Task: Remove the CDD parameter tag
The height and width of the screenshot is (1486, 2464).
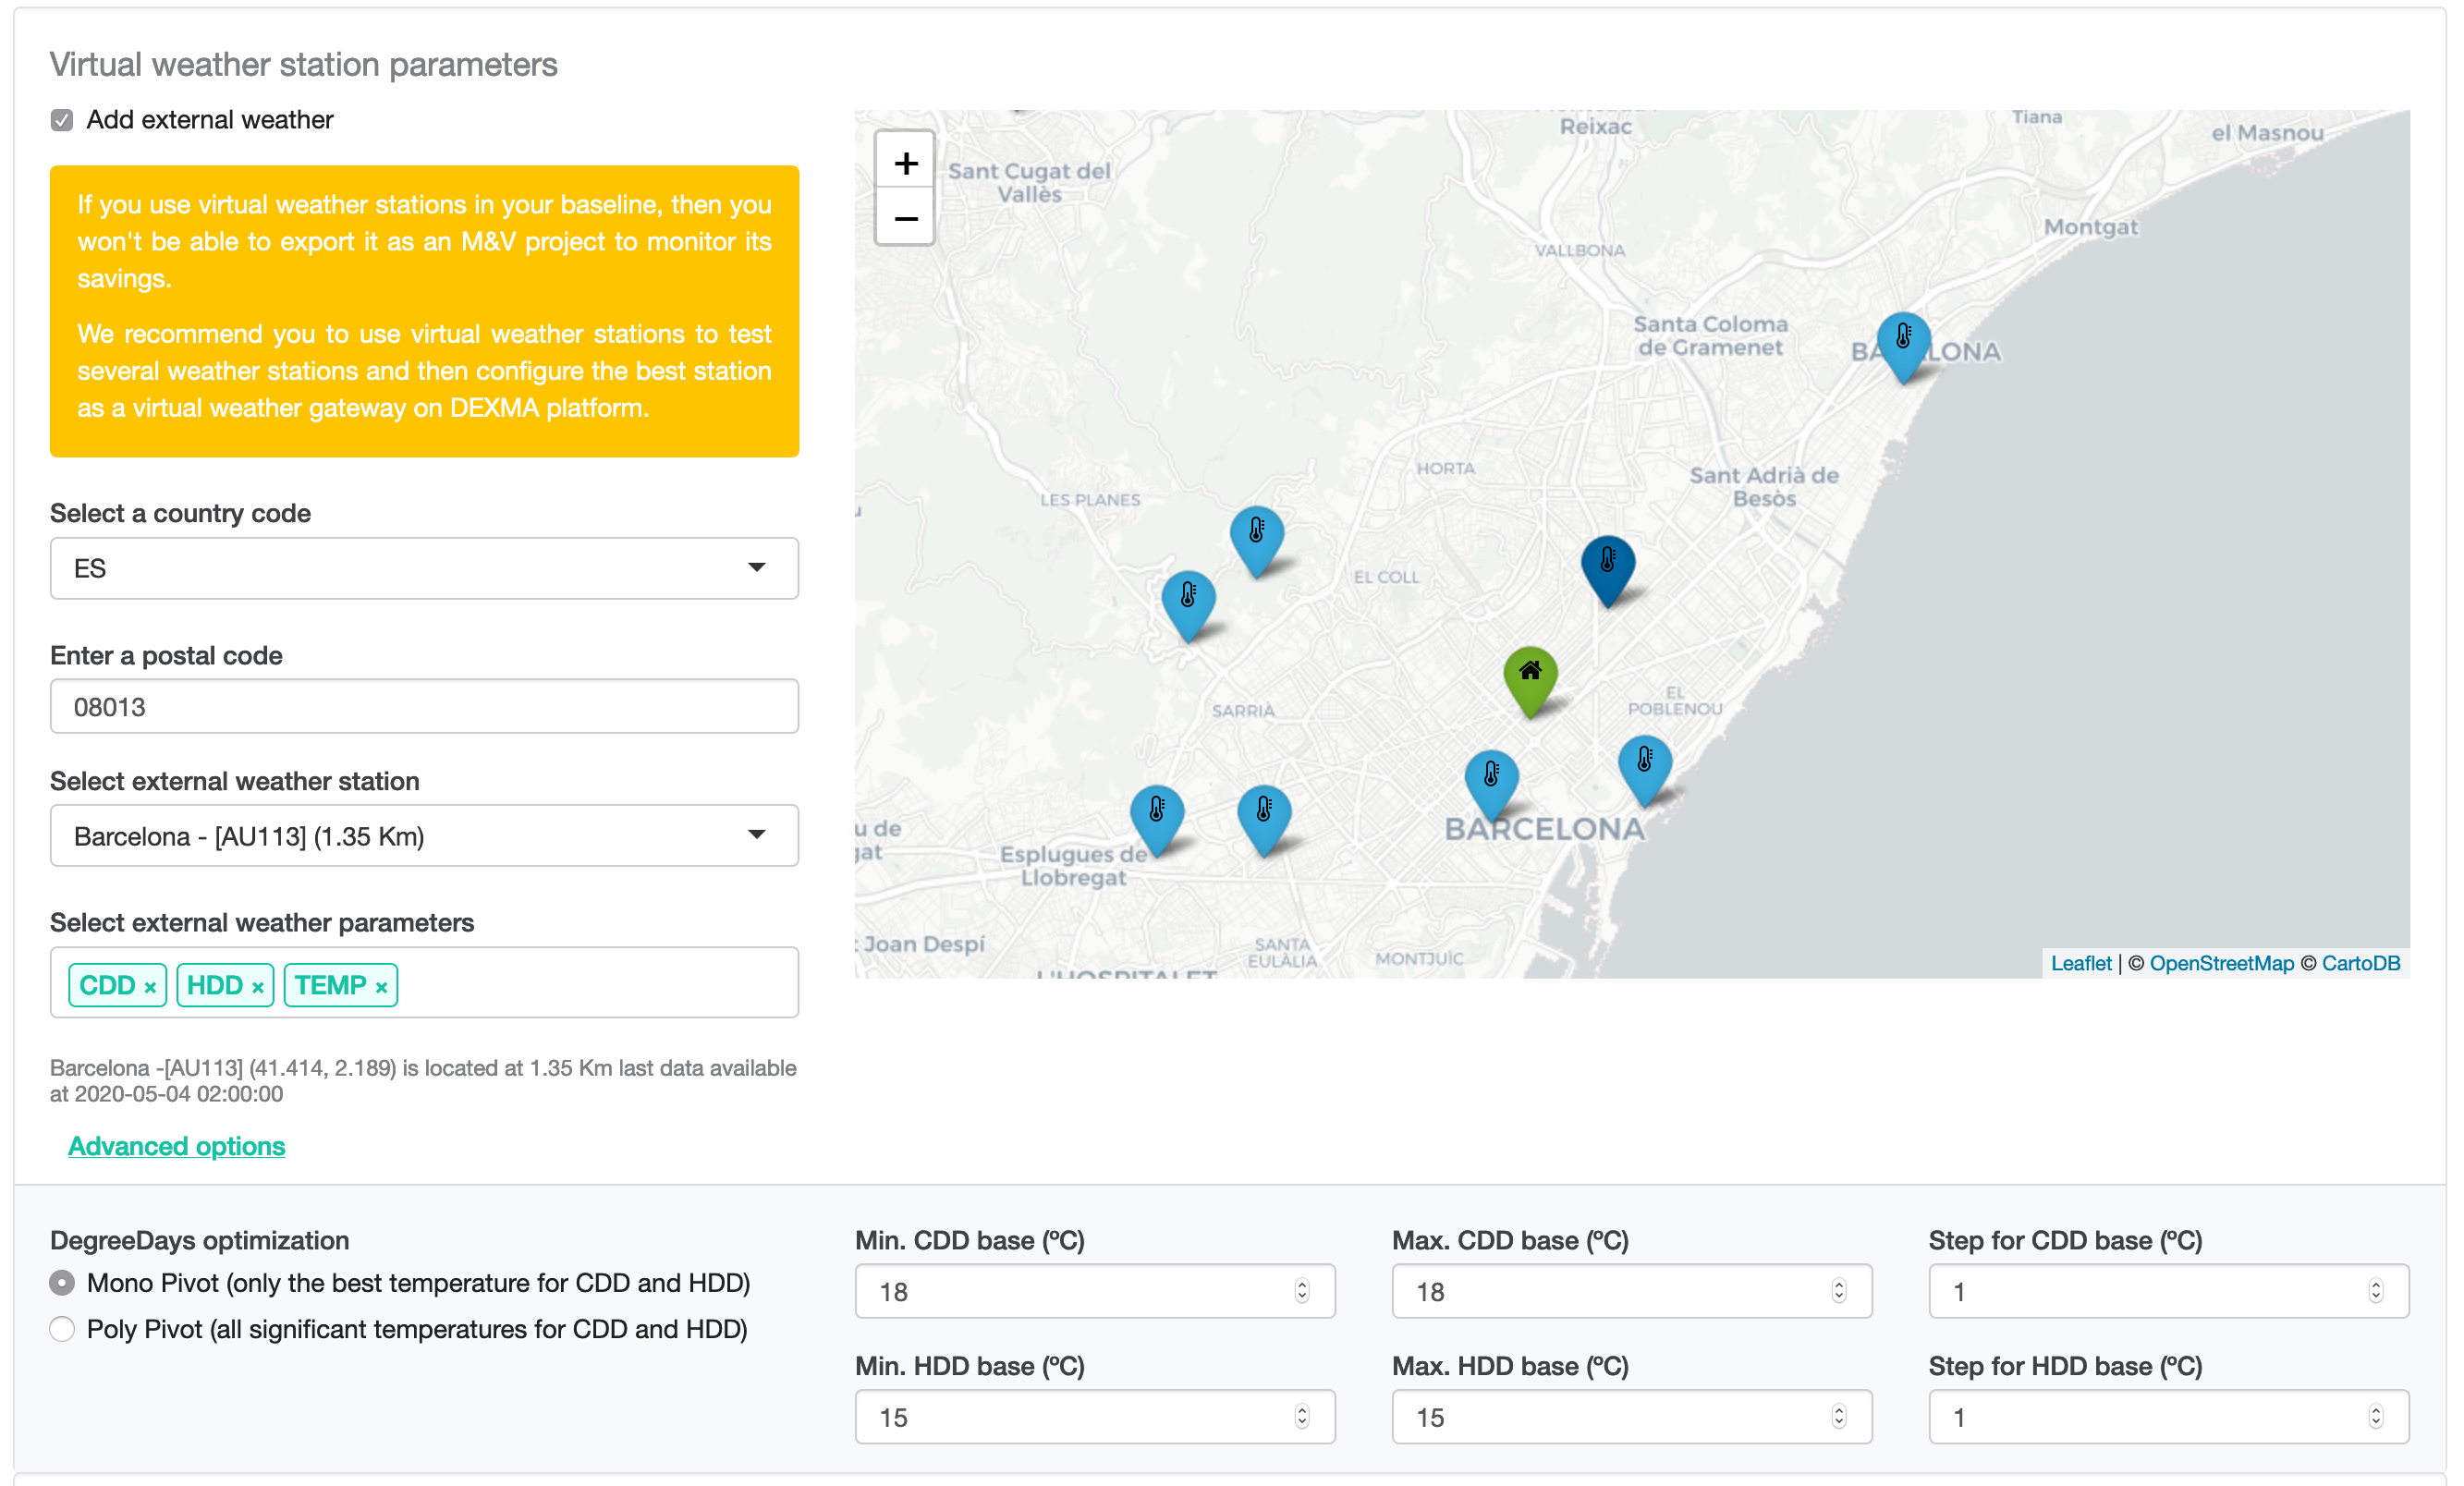Action: 150,987
